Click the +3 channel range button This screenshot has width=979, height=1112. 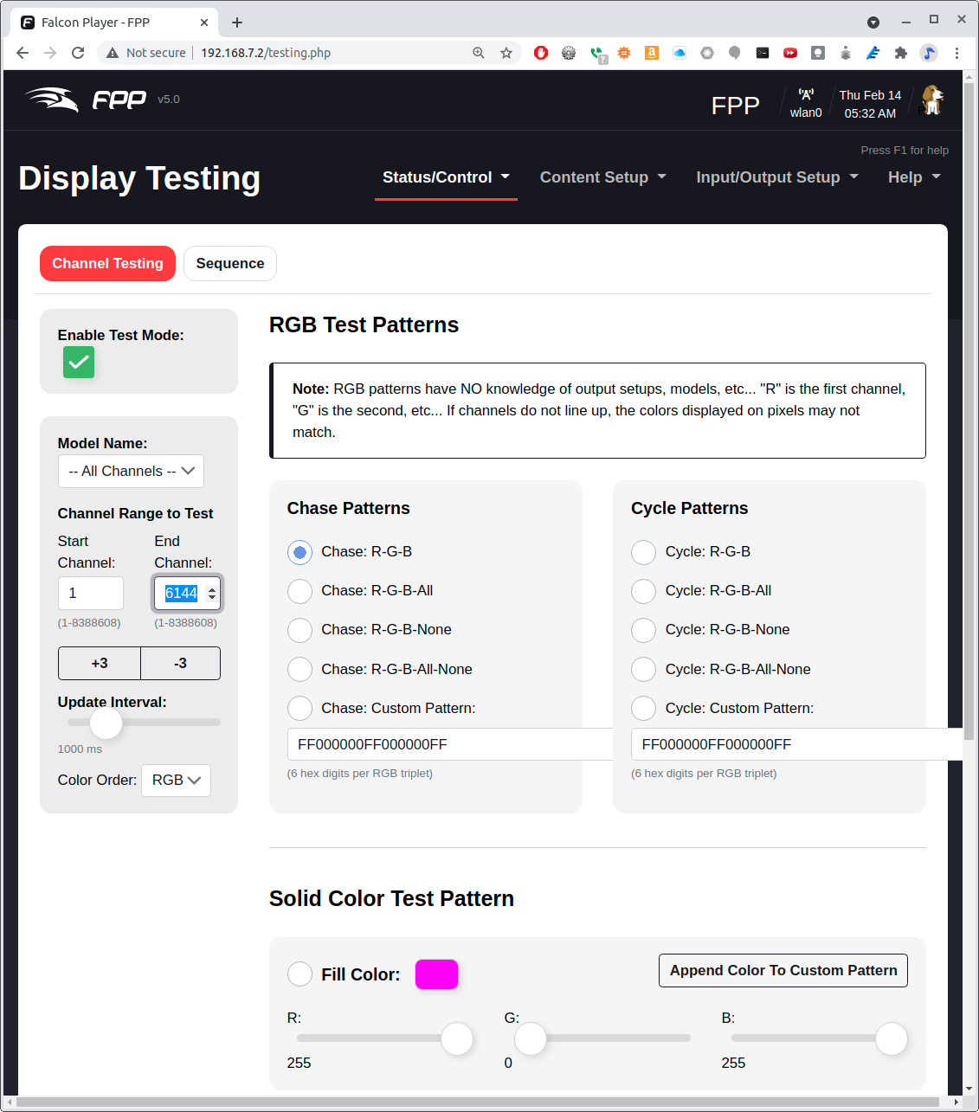click(99, 663)
